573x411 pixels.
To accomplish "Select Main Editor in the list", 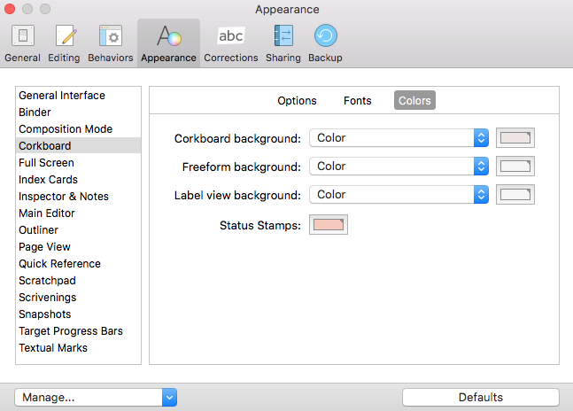I will click(x=78, y=213).
